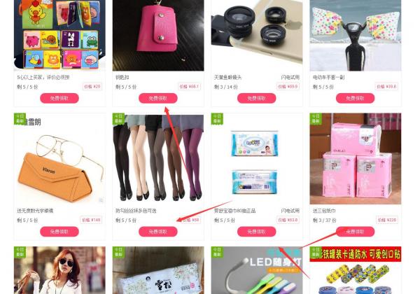Image resolution: width=420 pixels, height=294 pixels.
Task: Click 免费领取 under the fisheye lens product
Action: point(257,98)
